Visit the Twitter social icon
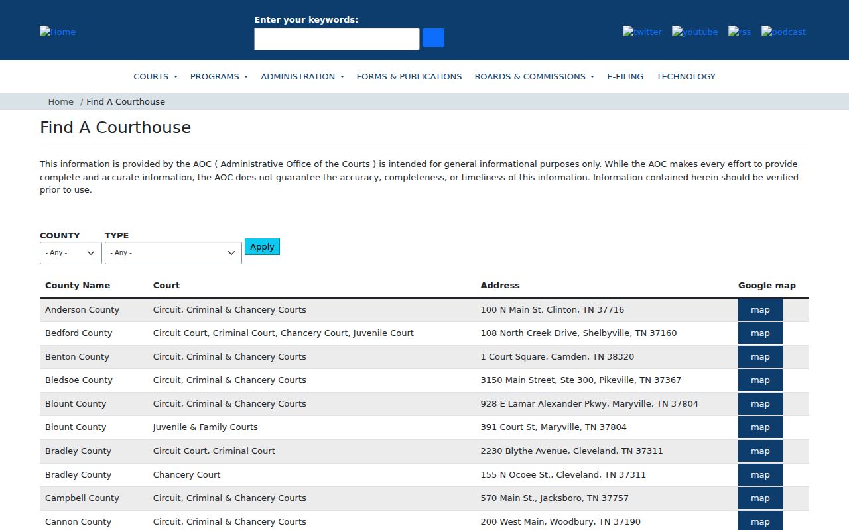The height and width of the screenshot is (530, 849). click(x=642, y=32)
